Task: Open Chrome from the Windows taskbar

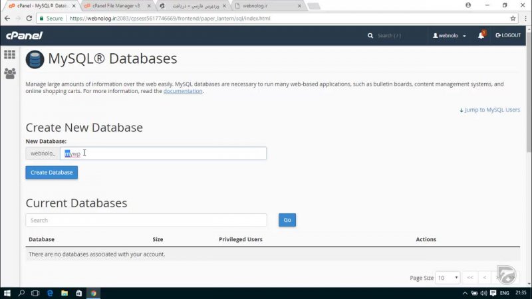Action: click(94, 293)
